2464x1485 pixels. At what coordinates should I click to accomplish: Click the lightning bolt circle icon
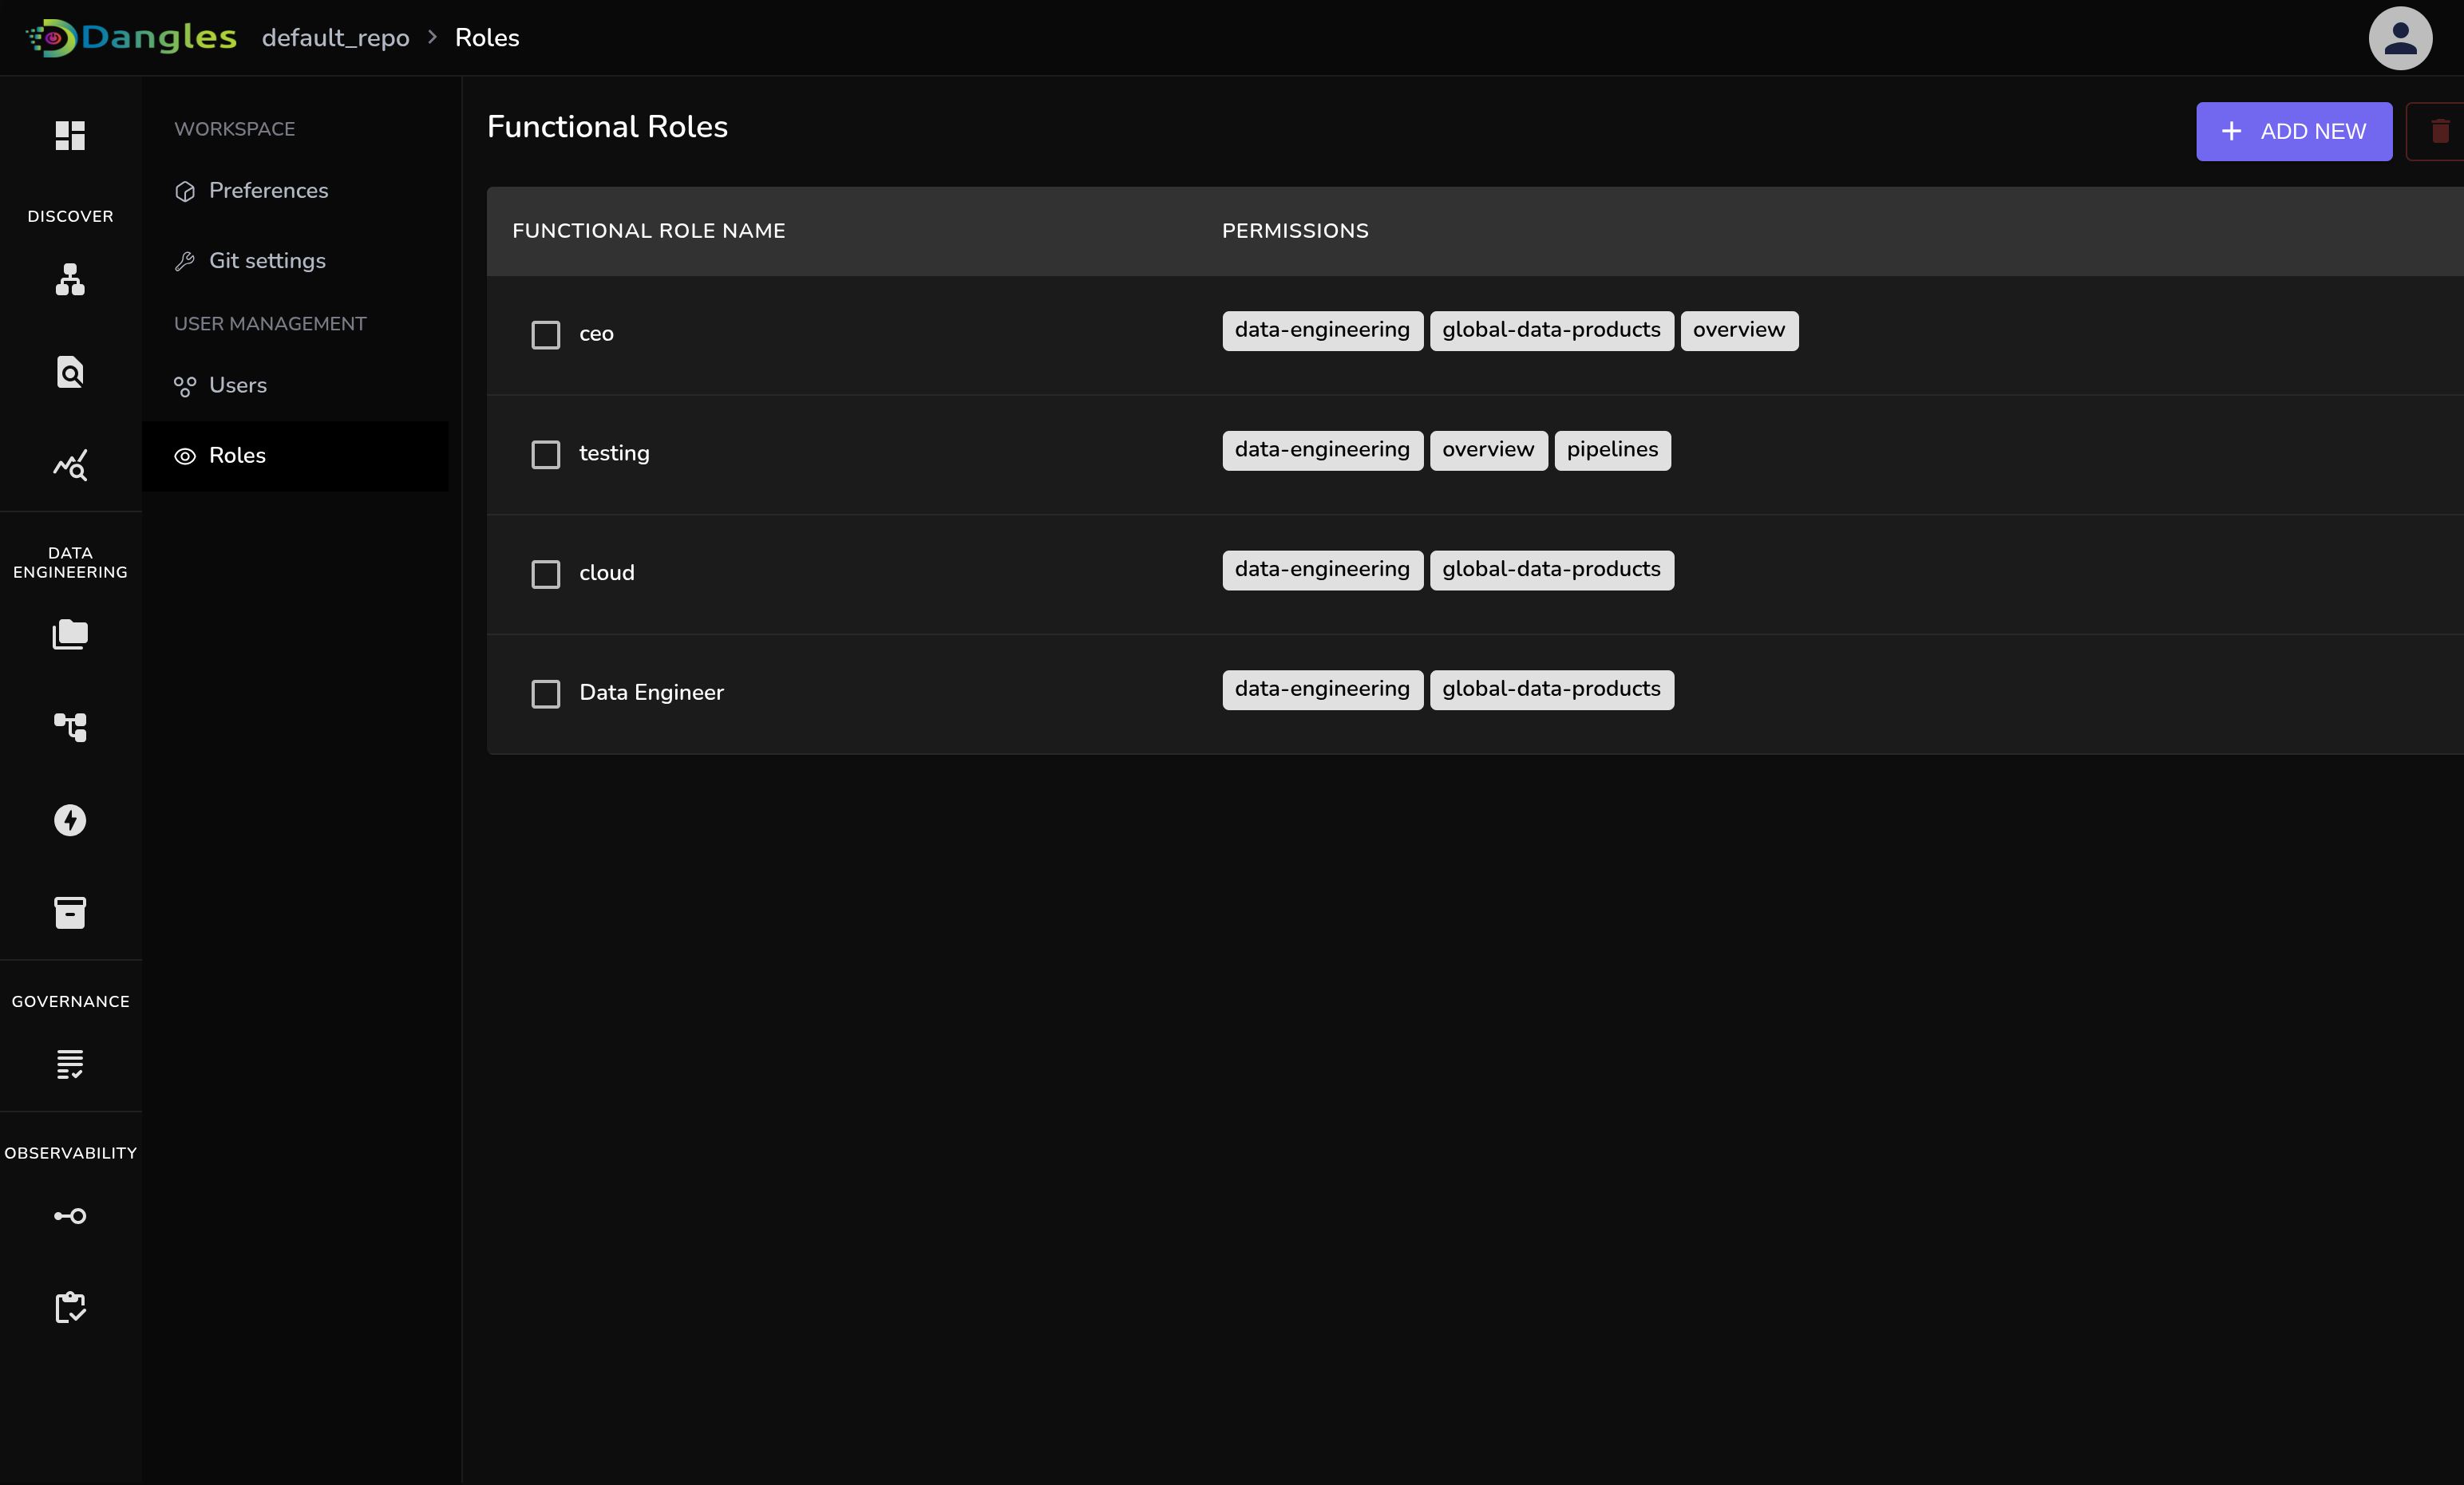pos(70,820)
